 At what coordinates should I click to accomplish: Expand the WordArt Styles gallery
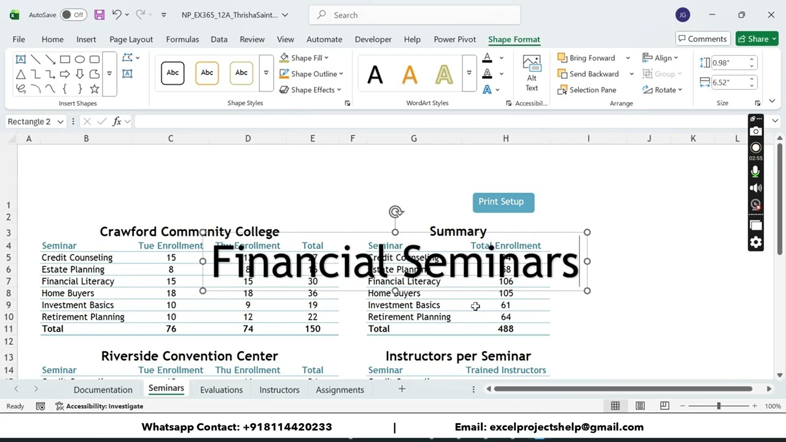(469, 73)
